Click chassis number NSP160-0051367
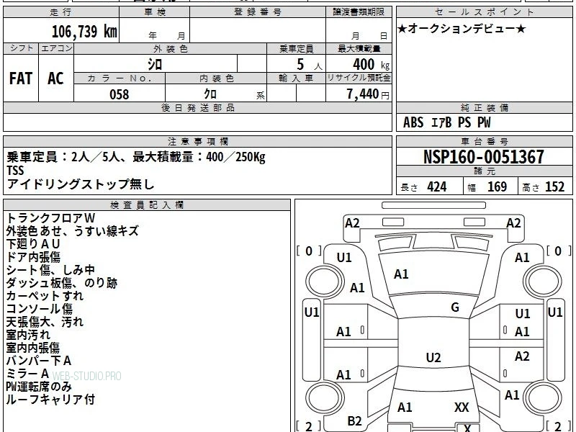 click(484, 157)
